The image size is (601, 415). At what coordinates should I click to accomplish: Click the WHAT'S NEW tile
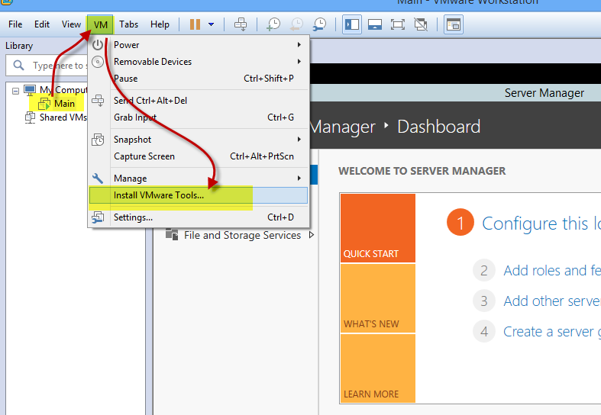(x=378, y=298)
